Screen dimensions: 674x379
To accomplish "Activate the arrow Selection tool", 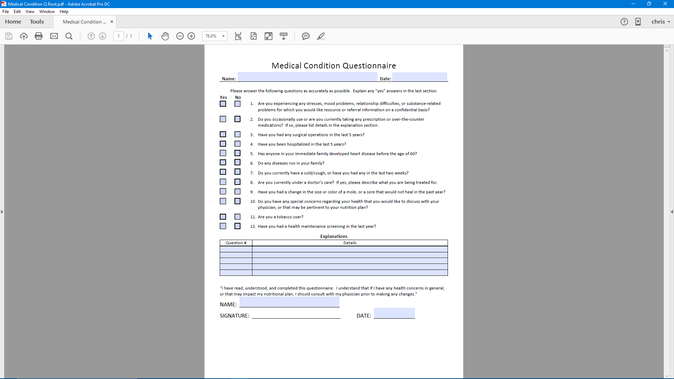I will (150, 36).
